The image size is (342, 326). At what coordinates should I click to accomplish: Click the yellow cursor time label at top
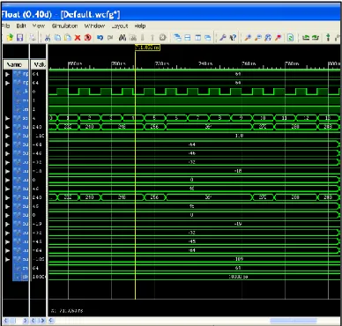pos(147,48)
